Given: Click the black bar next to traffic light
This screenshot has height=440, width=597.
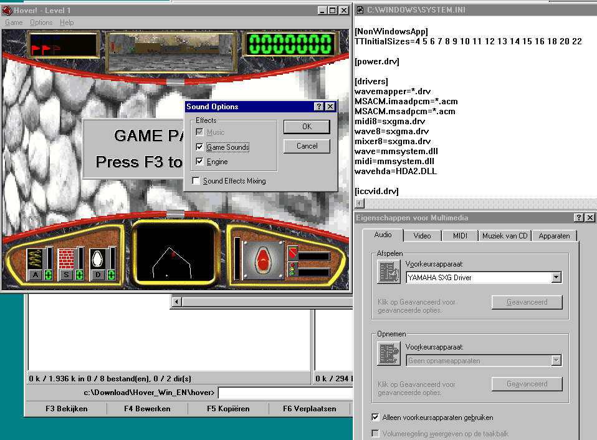Looking at the screenshot, I should pos(313,272).
